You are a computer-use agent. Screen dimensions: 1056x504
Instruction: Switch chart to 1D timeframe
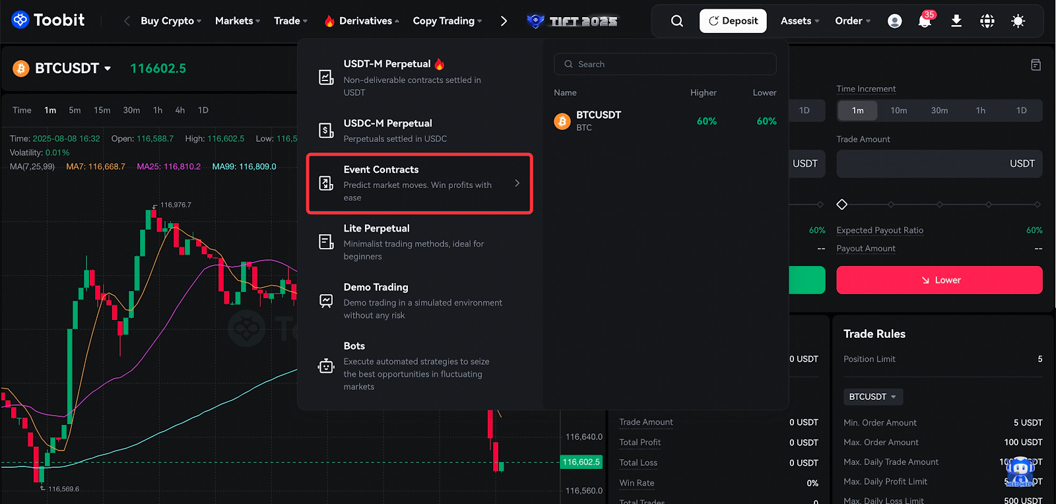(203, 110)
